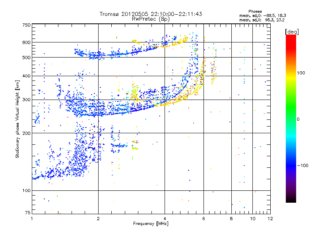The image size is (318, 238).
Task: Click the 'Stationary phase Virtual Height [km]' axis title
Action: pos(17,119)
